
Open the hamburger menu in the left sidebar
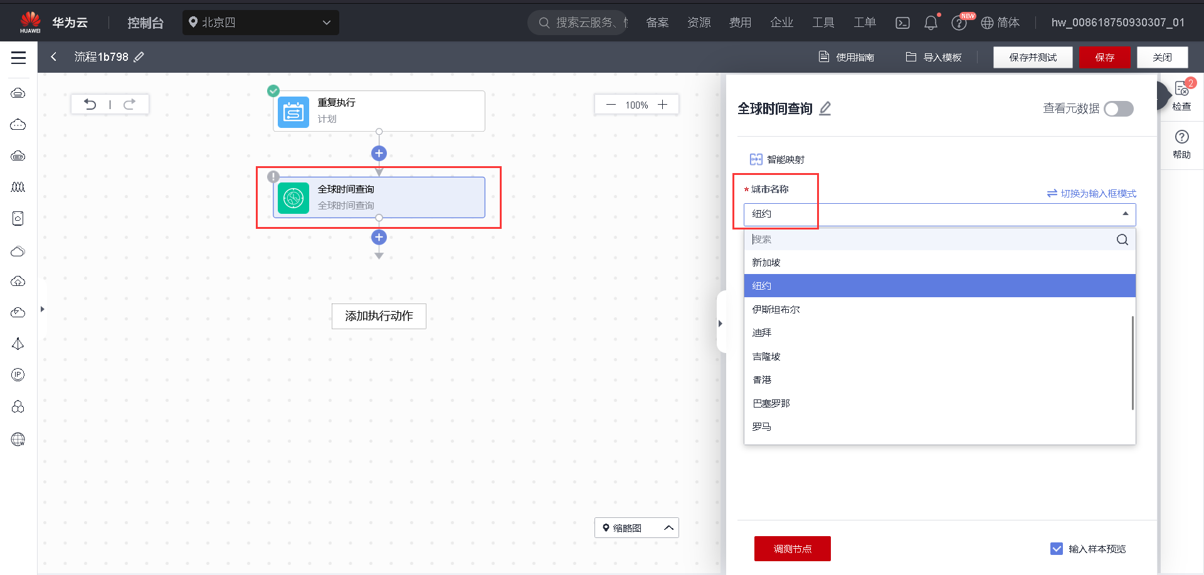pyautogui.click(x=18, y=57)
